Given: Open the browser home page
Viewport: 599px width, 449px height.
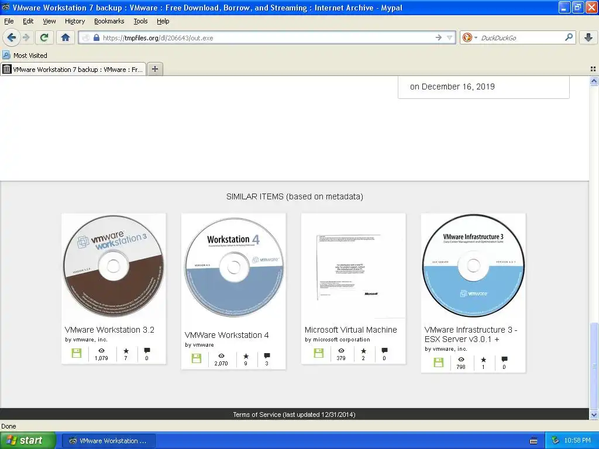Looking at the screenshot, I should [x=66, y=37].
